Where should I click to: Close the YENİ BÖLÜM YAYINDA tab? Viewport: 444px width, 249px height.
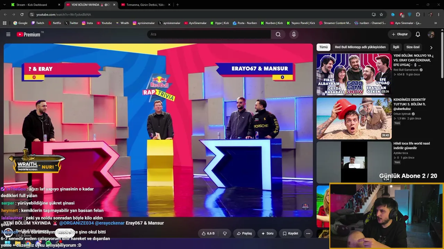(114, 5)
